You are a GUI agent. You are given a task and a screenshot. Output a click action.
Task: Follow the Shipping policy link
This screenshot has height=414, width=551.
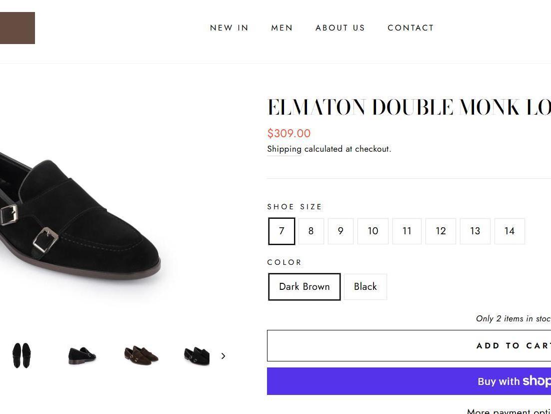284,149
